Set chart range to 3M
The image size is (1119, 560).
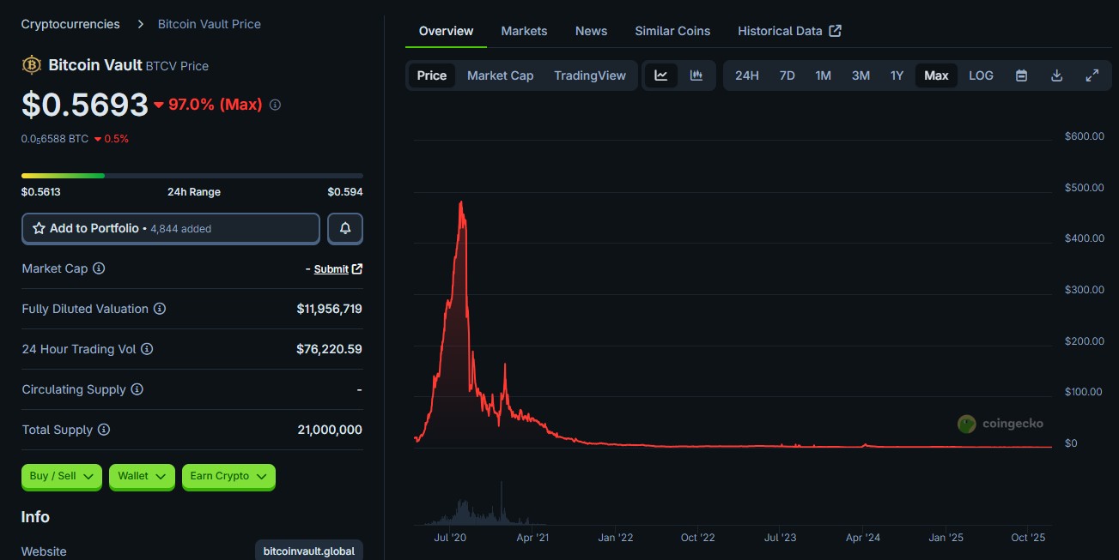861,75
